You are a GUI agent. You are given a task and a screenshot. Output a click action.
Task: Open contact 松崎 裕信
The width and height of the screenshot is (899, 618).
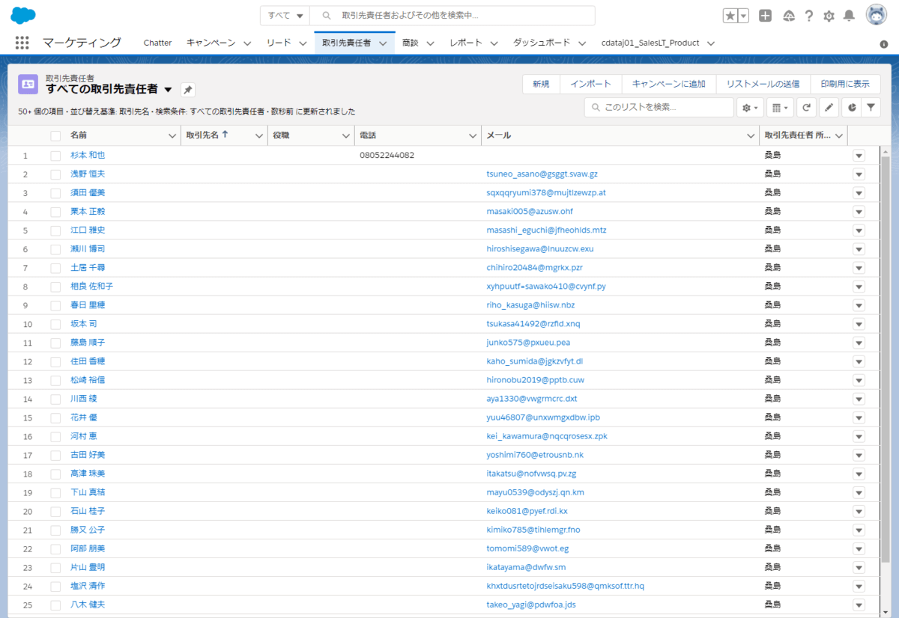tap(88, 380)
